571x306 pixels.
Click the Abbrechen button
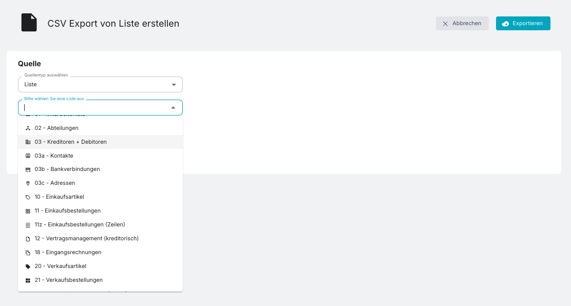coord(462,24)
